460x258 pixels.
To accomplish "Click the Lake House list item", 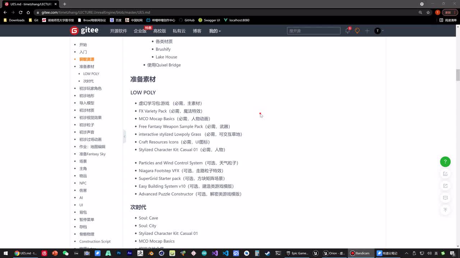I will (166, 57).
